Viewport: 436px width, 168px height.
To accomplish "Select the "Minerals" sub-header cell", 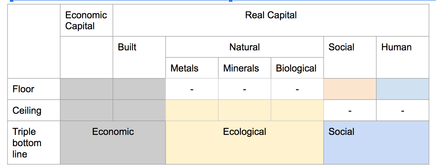I will pyautogui.click(x=244, y=68).
